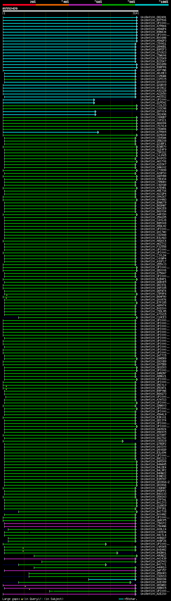Select the UniRef100_C0SCH6 label
The width and height of the screenshot is (171, 601).
pyautogui.click(x=153, y=109)
